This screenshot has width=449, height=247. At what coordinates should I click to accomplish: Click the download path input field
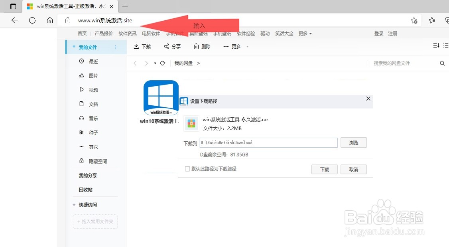tap(269, 143)
